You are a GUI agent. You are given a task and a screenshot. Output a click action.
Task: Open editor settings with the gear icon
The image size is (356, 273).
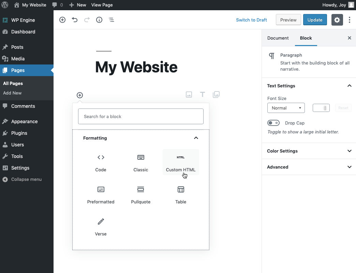[337, 20]
